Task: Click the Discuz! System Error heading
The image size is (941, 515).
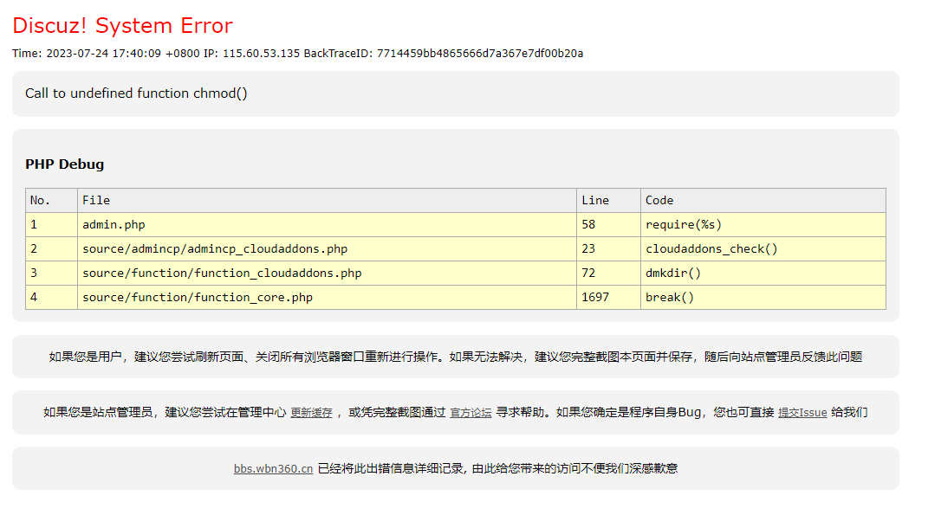Action: (x=122, y=26)
